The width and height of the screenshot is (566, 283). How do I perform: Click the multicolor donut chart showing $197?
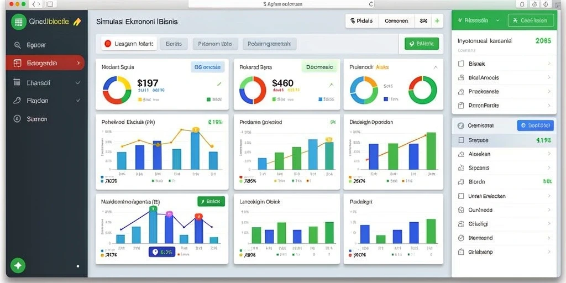click(x=117, y=90)
